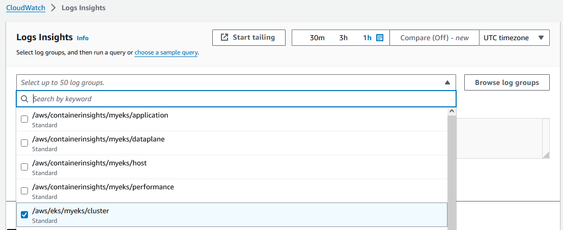Image resolution: width=563 pixels, height=230 pixels.
Task: Click the Start tailing button
Action: pos(249,38)
